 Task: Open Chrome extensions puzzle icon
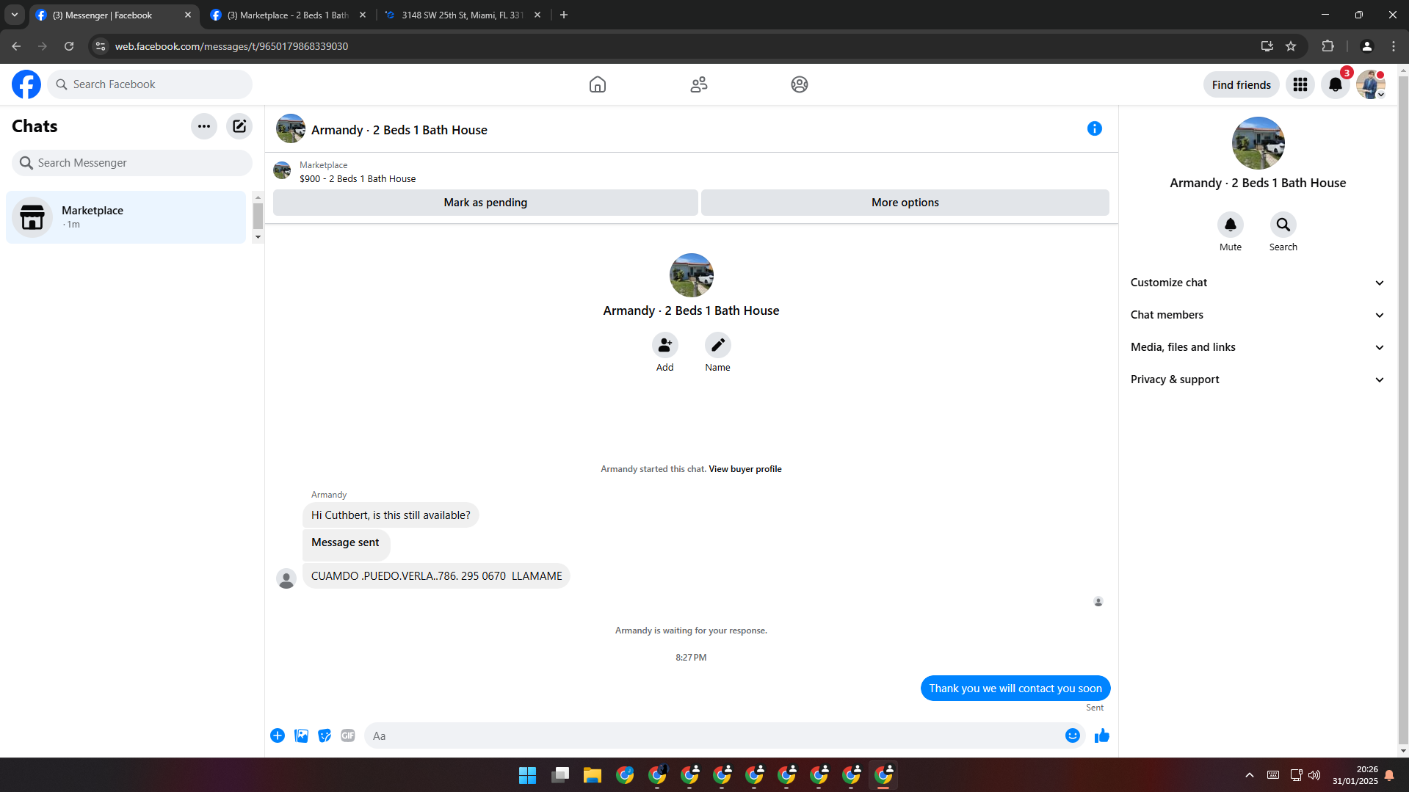pos(1327,46)
